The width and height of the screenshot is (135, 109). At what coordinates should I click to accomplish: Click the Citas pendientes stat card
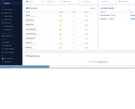126,2
